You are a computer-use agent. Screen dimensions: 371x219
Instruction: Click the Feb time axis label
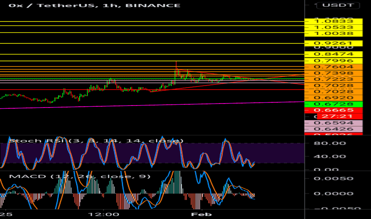point(201,215)
